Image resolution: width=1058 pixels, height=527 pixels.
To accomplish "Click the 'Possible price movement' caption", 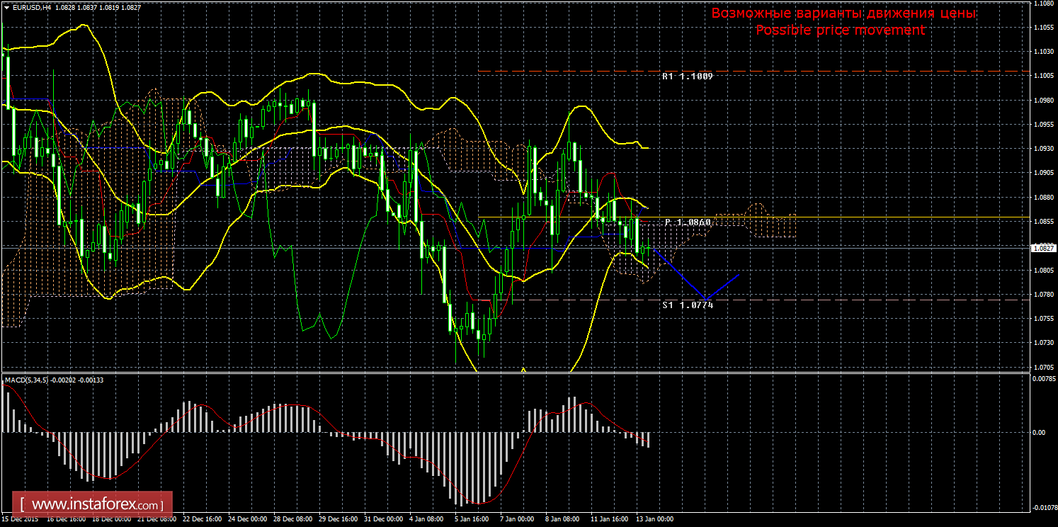I will (x=840, y=30).
